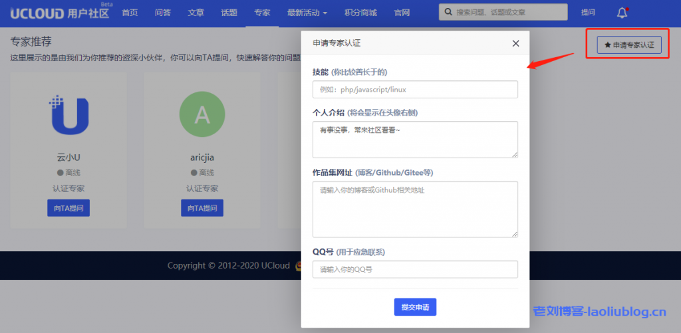Click the notification bell icon
This screenshot has width=681, height=333.
point(622,13)
